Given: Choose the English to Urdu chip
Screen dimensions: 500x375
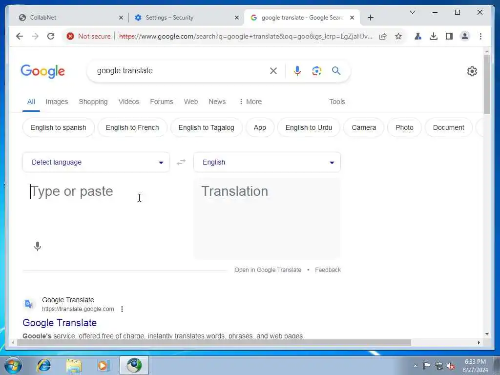Looking at the screenshot, I should 309,127.
